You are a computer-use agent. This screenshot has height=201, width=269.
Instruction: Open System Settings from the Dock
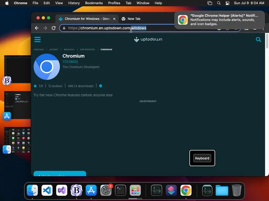(x=106, y=190)
